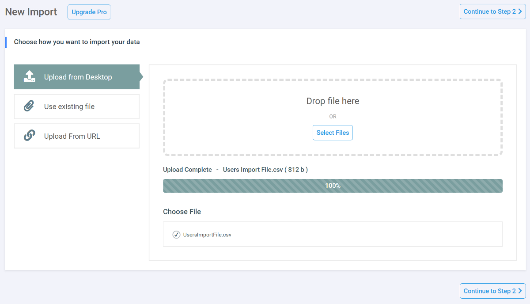Select the Upload from Desktop option
The image size is (530, 304).
coord(76,76)
